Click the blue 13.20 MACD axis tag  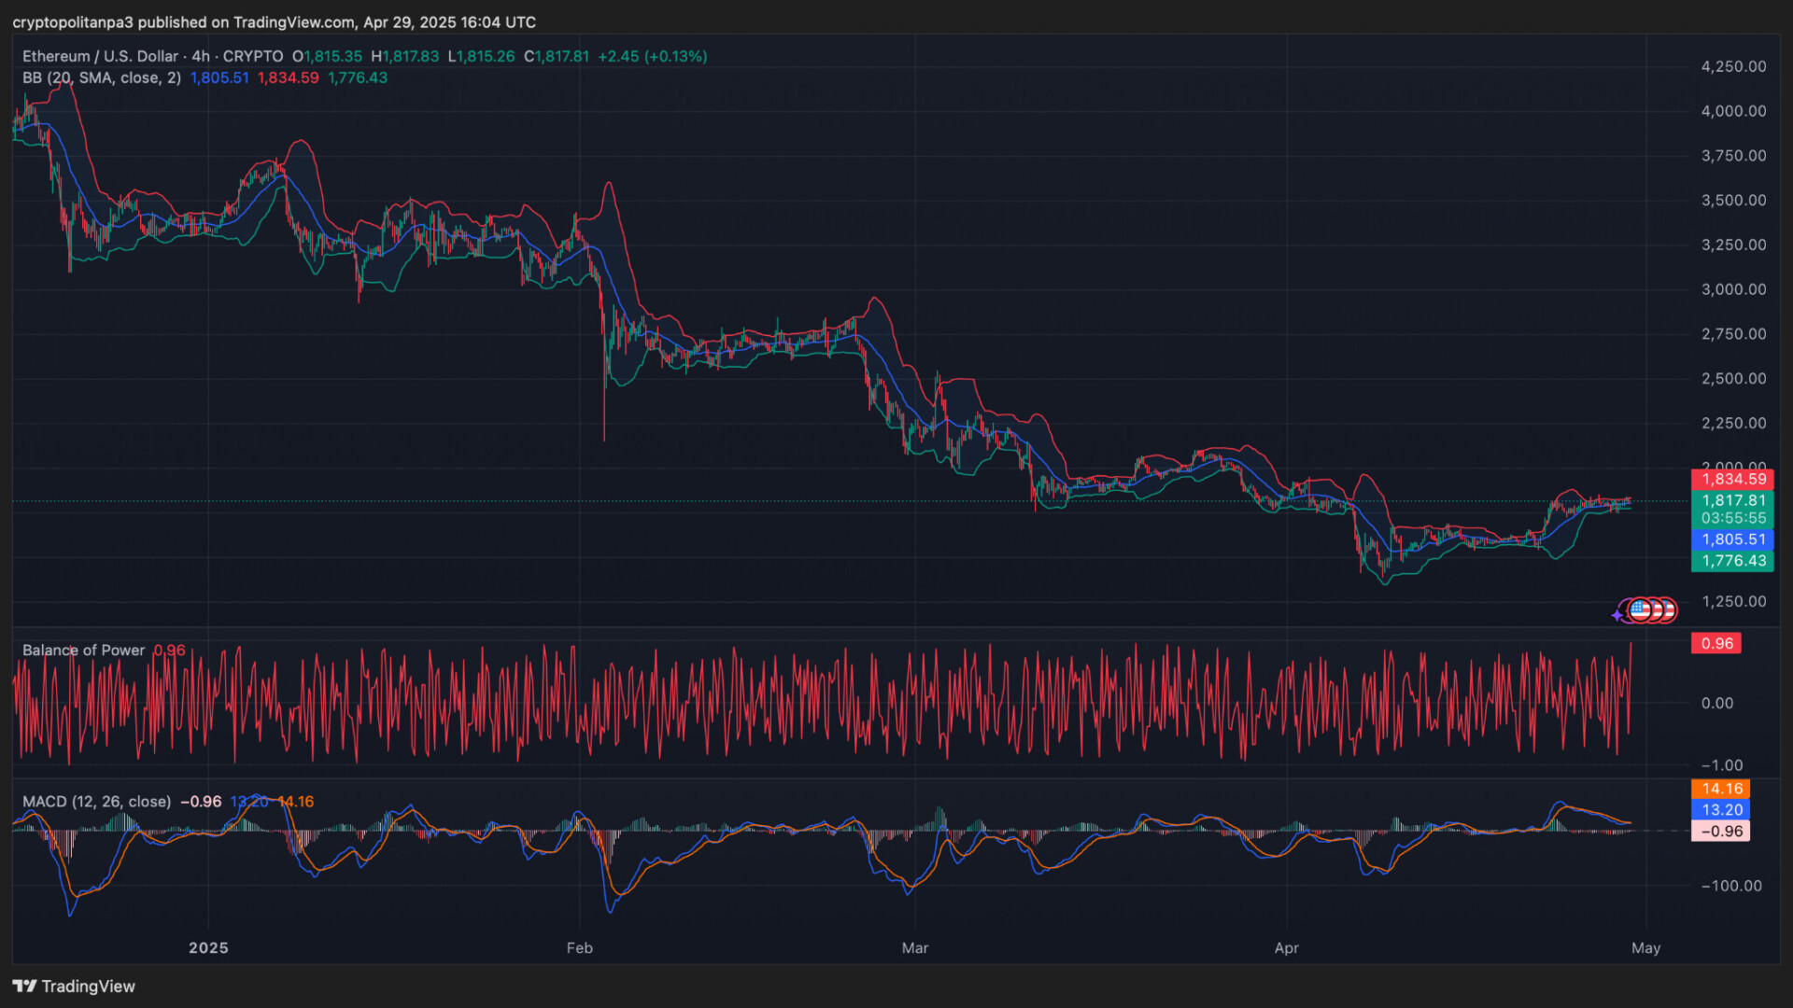click(x=1721, y=810)
